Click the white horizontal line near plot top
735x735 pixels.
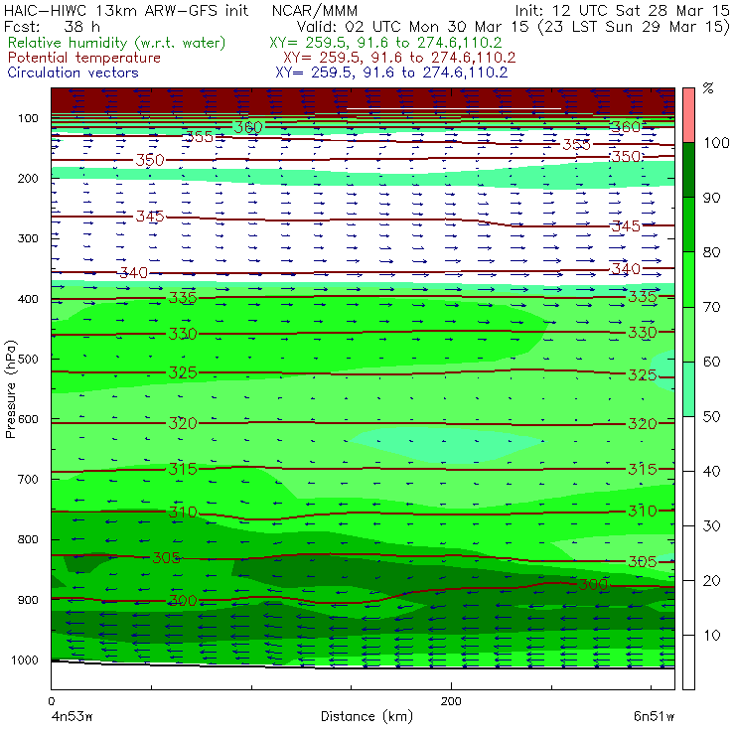(454, 108)
